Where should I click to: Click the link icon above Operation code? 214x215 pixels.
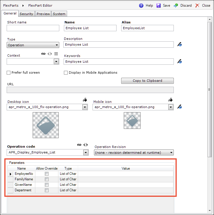coord(79,145)
